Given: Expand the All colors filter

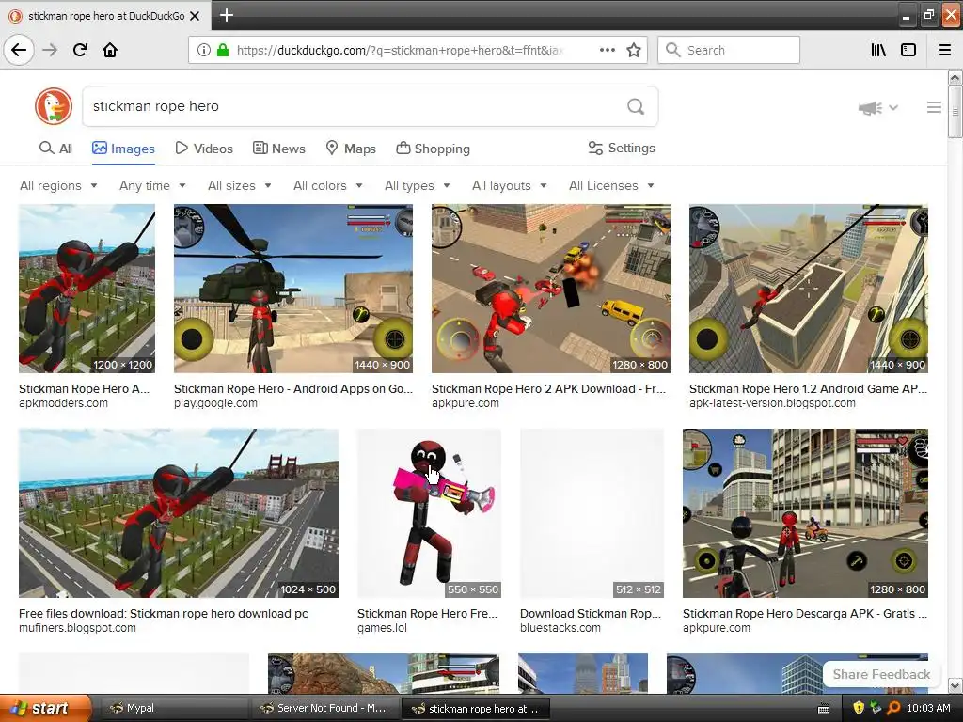Looking at the screenshot, I should pos(328,185).
